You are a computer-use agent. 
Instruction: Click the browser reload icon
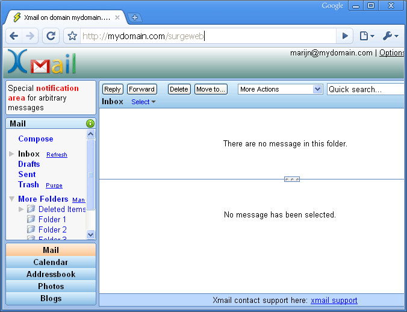[x=51, y=36]
